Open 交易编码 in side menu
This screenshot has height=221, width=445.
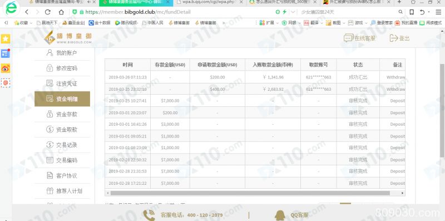[62, 160]
